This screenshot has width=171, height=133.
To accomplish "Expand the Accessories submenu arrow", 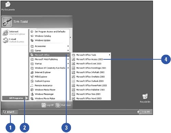I will click(68, 46).
